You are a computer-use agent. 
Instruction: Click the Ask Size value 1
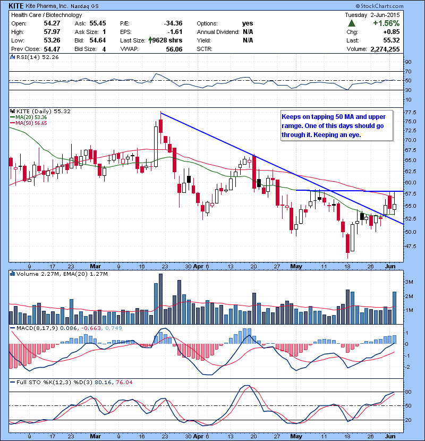coord(104,32)
